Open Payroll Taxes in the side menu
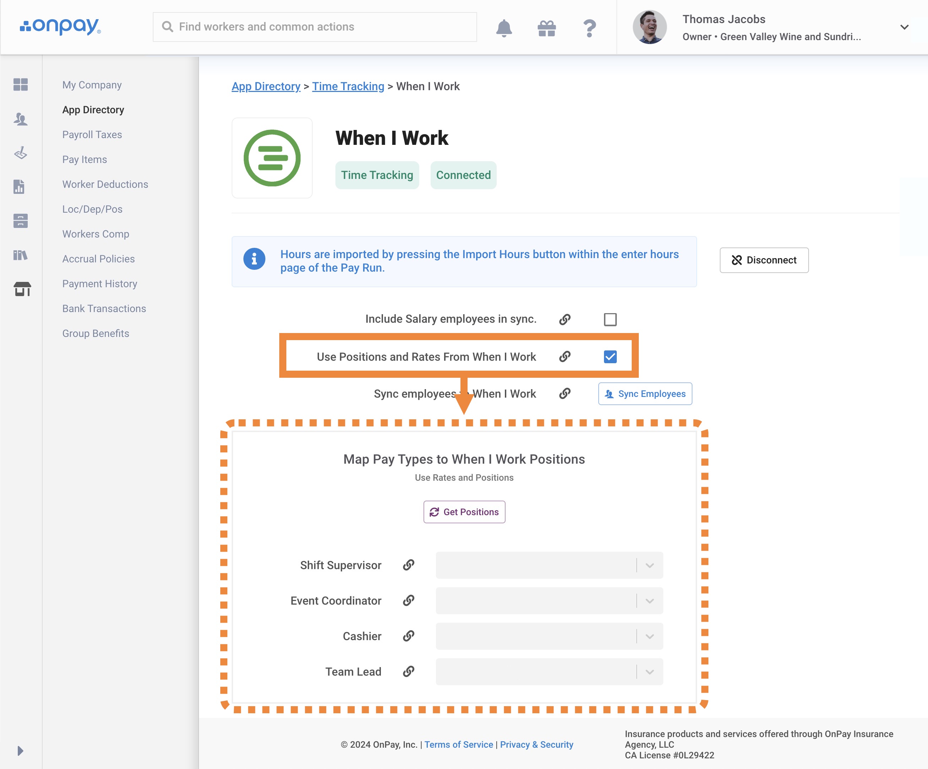This screenshot has width=928, height=769. (92, 134)
